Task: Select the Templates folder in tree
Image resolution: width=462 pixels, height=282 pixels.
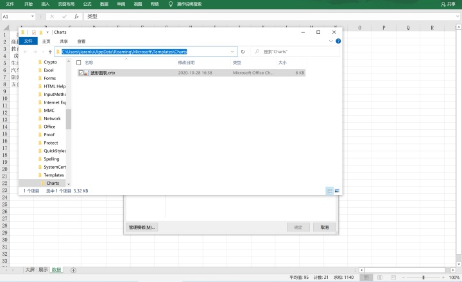Action: 54,175
